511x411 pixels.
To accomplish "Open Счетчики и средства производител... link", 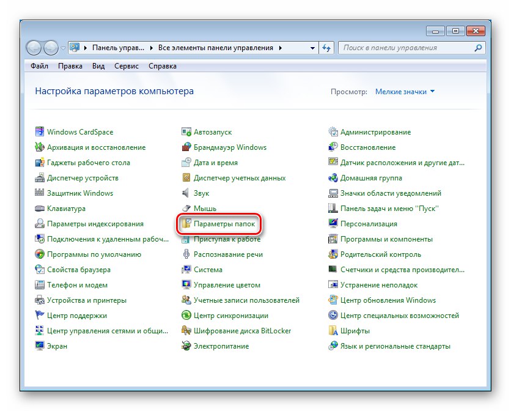I will click(402, 270).
